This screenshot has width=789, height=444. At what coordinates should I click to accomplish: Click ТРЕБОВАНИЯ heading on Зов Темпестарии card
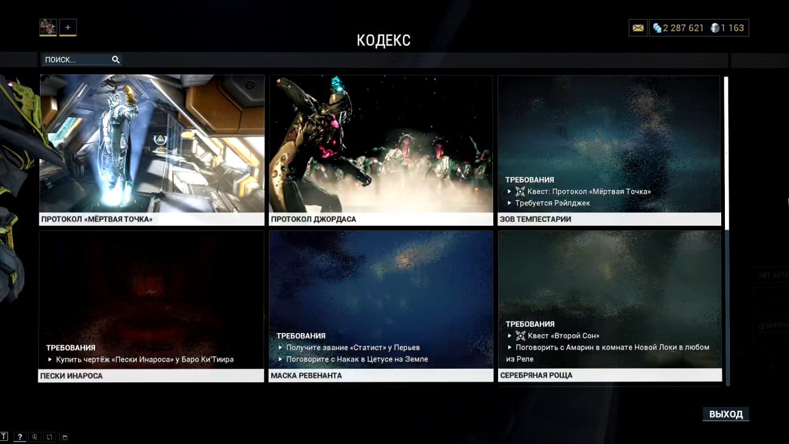(x=529, y=179)
